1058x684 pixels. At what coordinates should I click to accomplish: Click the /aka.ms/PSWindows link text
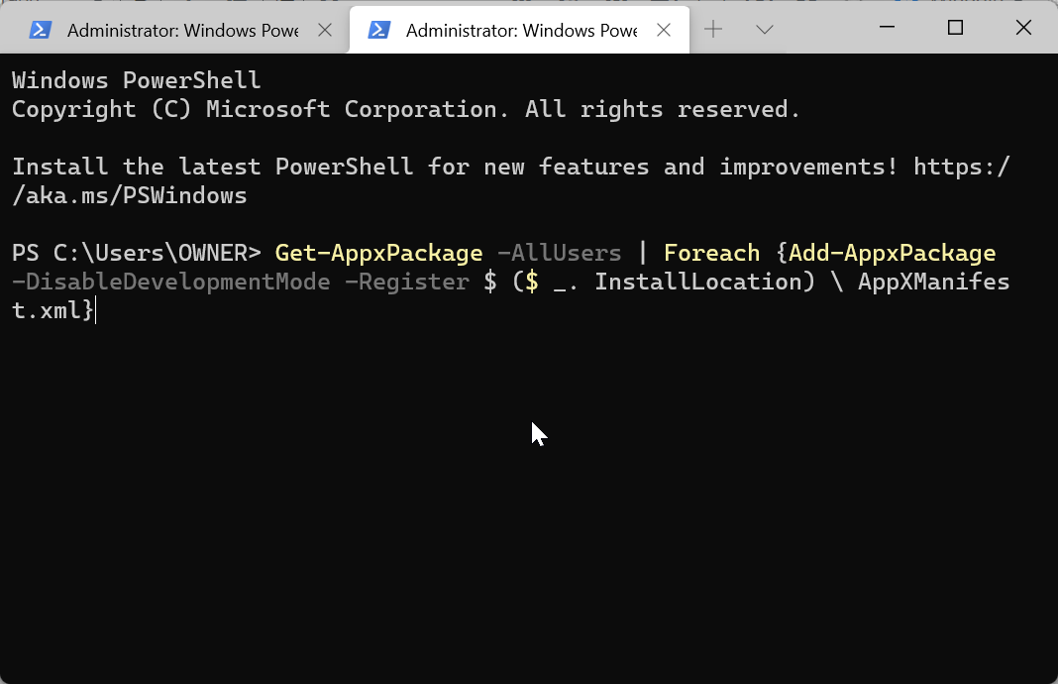point(130,196)
